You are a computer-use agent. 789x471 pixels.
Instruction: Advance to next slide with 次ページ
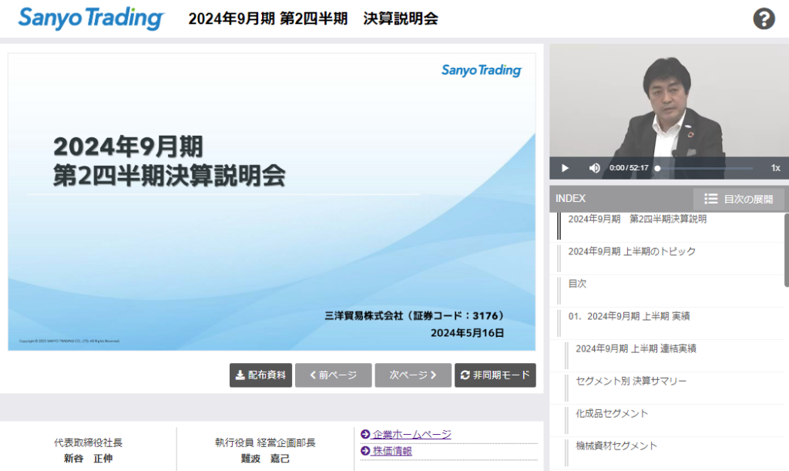[413, 375]
